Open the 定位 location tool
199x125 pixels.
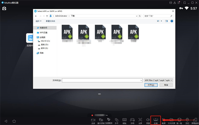187,121
